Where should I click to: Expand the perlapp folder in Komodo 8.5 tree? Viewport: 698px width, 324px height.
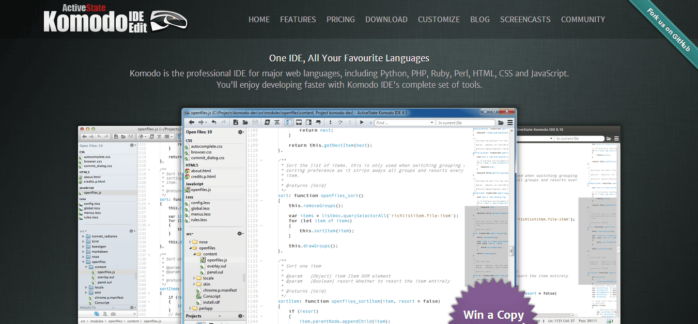[191, 309]
